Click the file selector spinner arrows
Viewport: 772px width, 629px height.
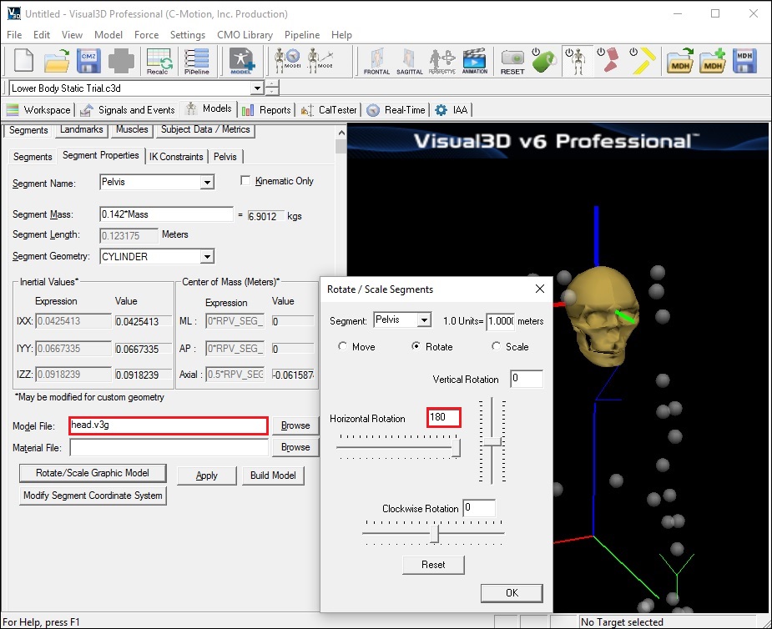272,88
